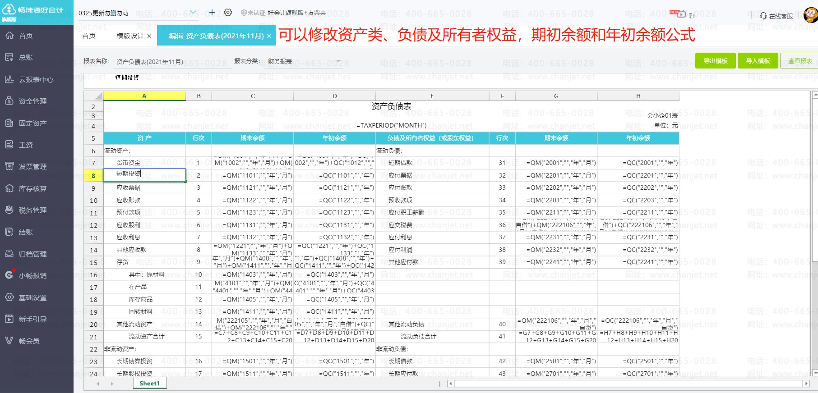
Task: Click the plus icon to add account set
Action: pos(212,13)
